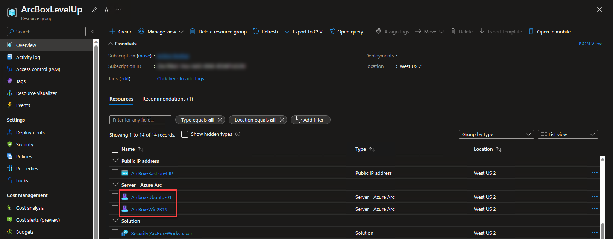Open JSON View link

coord(590,44)
